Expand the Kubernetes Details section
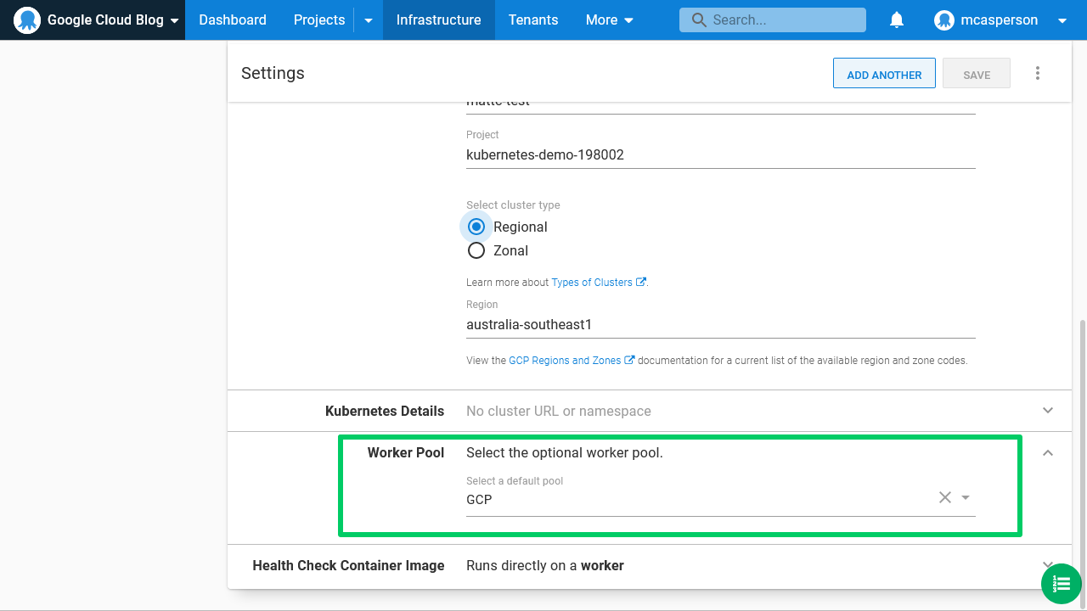Screen dimensions: 1087x611 coord(1047,410)
